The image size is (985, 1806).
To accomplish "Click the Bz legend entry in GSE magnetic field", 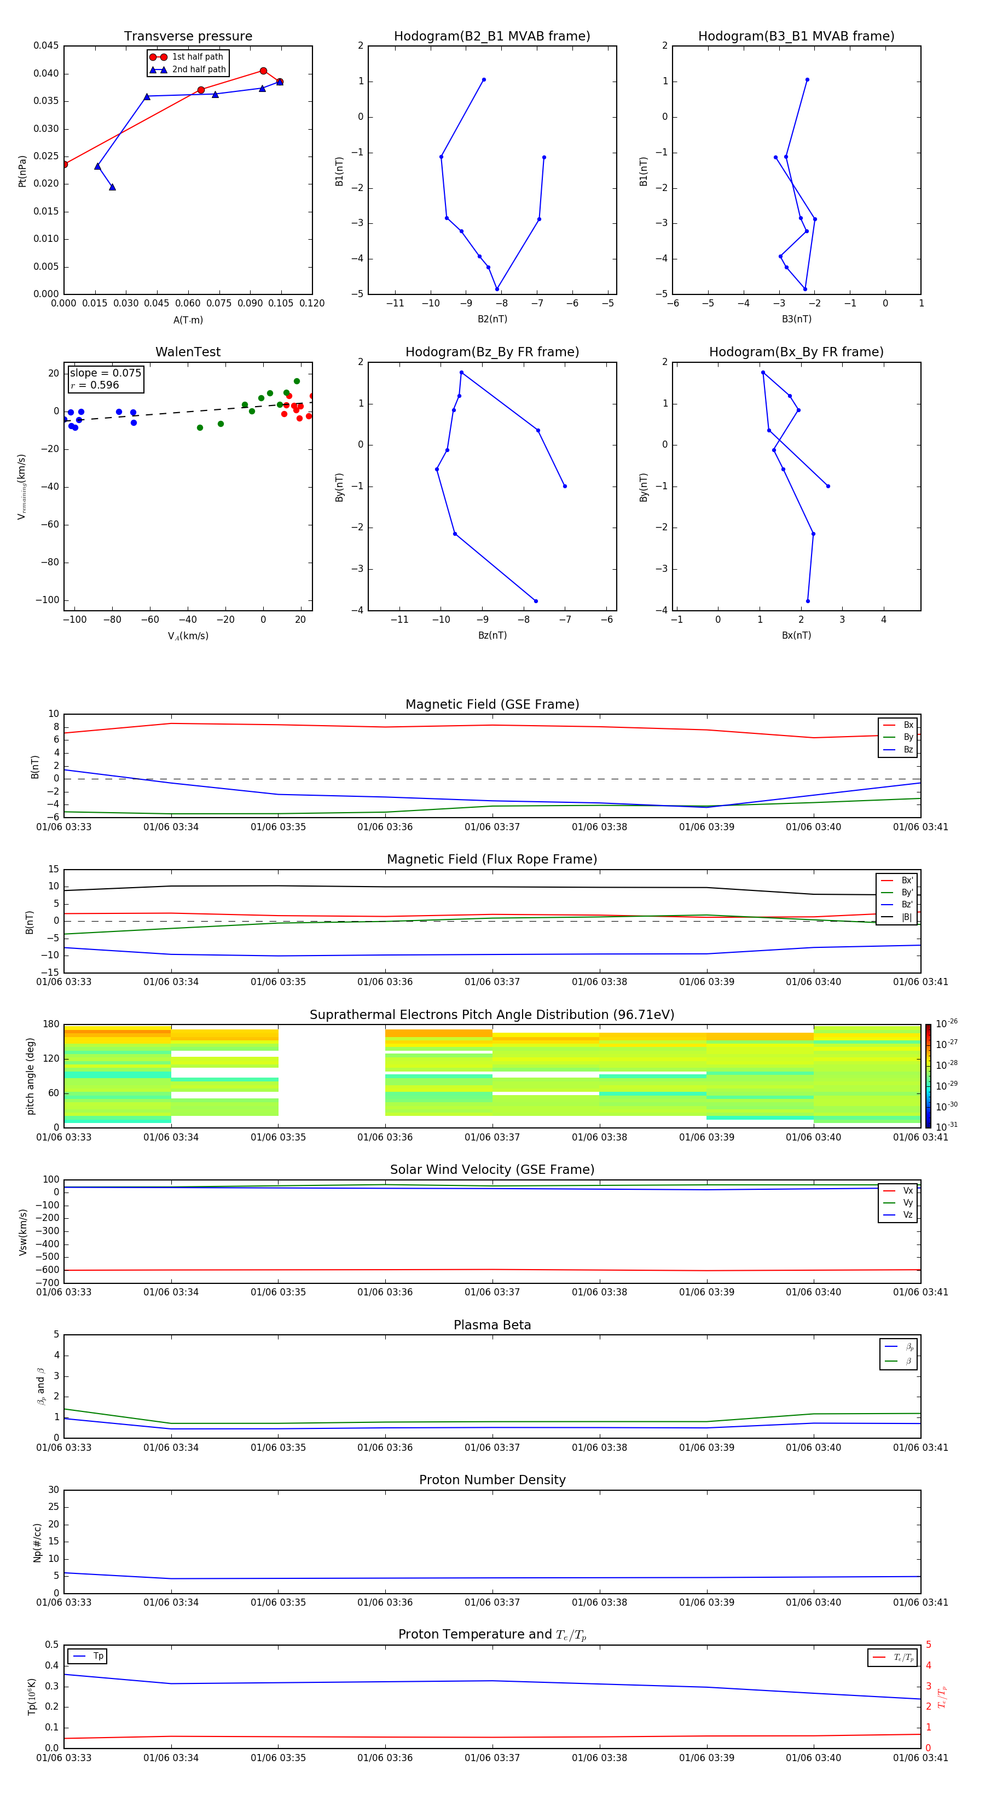I will coord(898,749).
